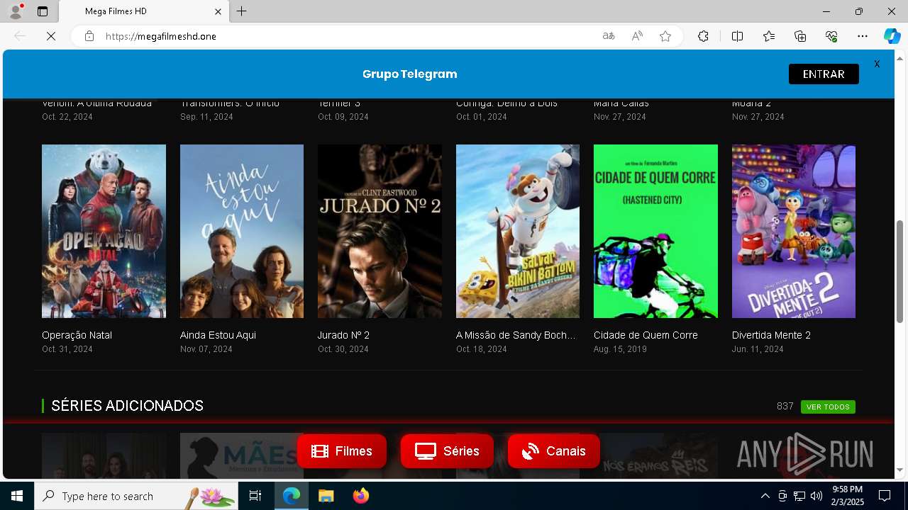Open Task View
Image resolution: width=908 pixels, height=510 pixels.
pyautogui.click(x=255, y=496)
